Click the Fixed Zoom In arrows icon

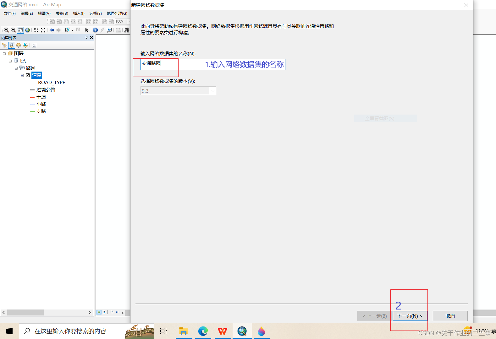(x=36, y=30)
